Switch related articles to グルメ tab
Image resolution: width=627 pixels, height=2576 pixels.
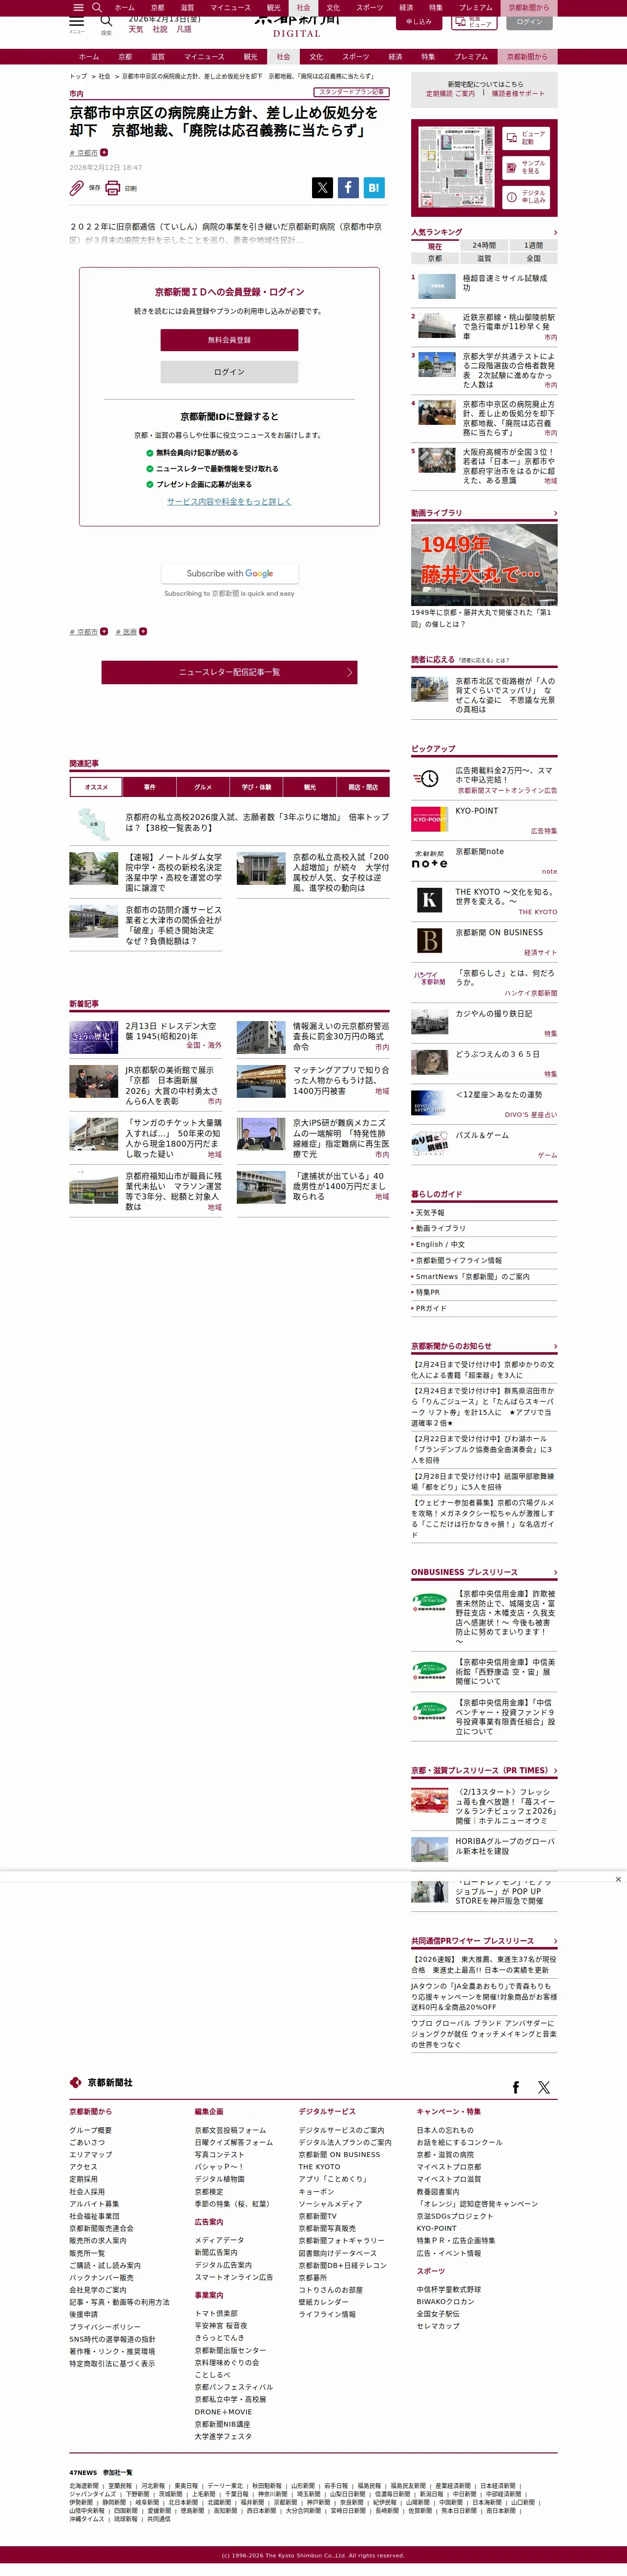(203, 787)
